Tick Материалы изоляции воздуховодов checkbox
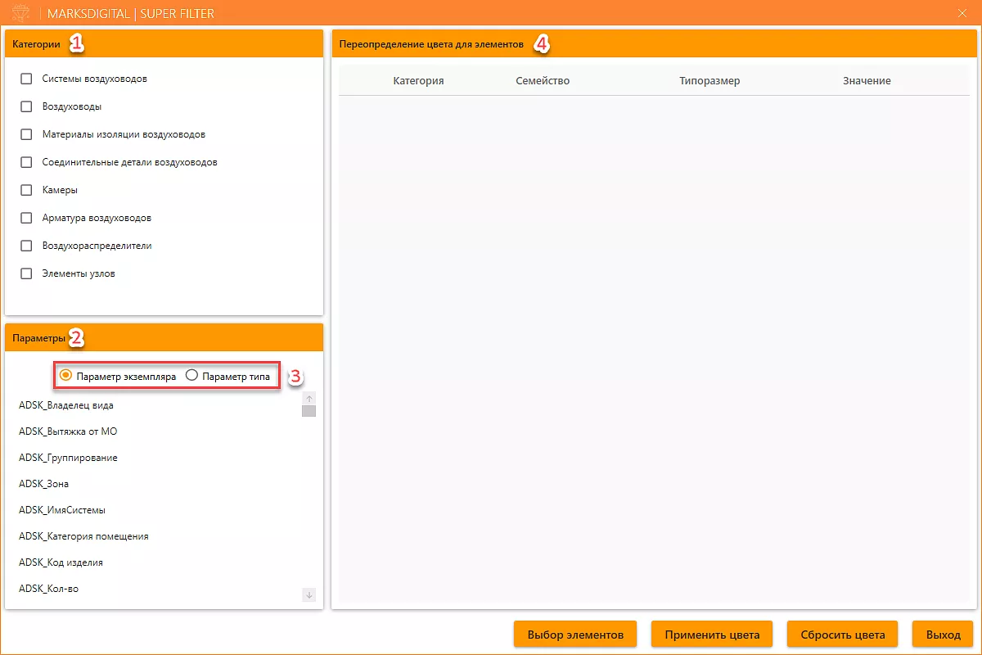This screenshot has height=655, width=982. pyautogui.click(x=26, y=134)
